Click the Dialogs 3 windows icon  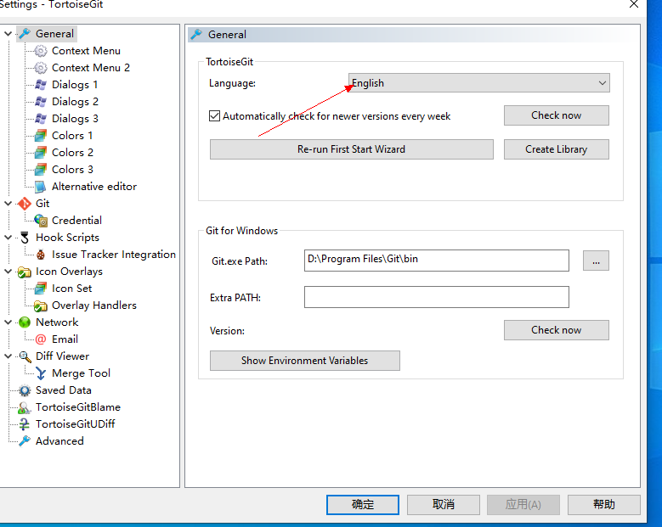[41, 119]
